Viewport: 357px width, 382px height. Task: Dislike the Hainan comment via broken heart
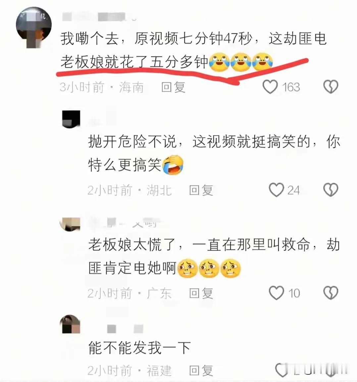click(331, 87)
